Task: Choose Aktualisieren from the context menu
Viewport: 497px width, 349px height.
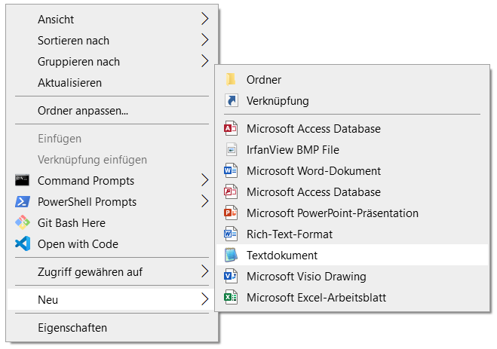Action: point(112,83)
